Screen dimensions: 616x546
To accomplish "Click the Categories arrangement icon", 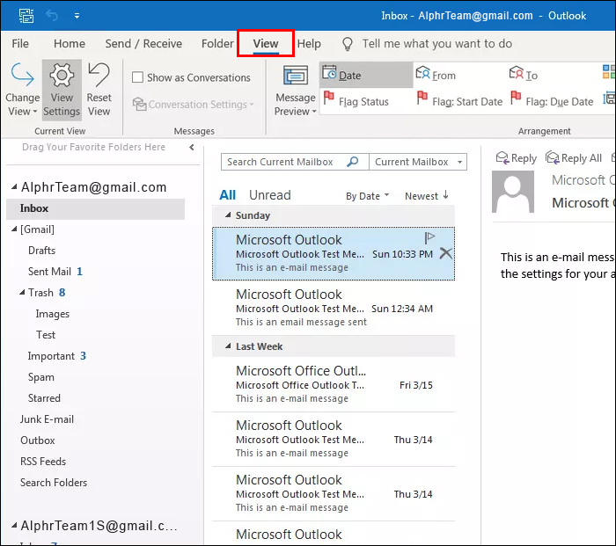I will (609, 72).
